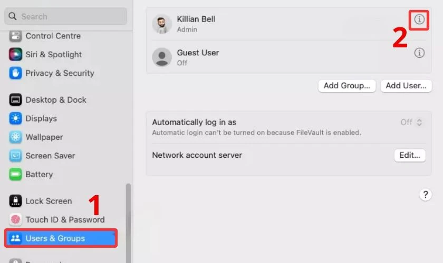The image size is (443, 263).
Task: Select the Privacy & Security hand icon
Action: pyautogui.click(x=15, y=73)
